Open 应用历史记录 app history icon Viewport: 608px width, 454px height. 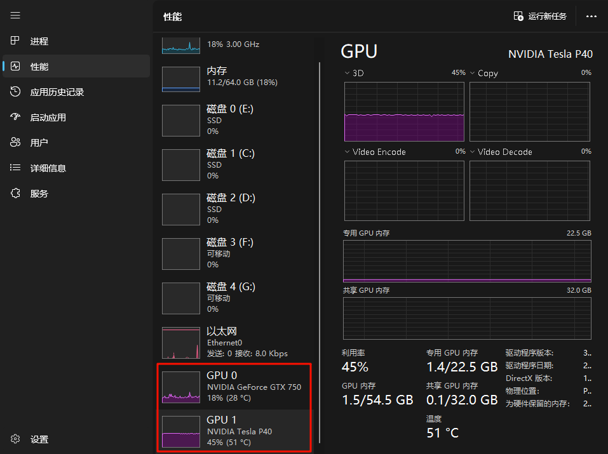tap(16, 92)
